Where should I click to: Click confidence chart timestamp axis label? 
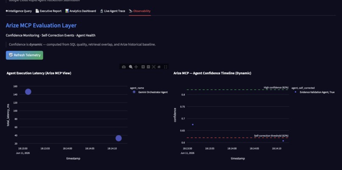click(x=238, y=159)
